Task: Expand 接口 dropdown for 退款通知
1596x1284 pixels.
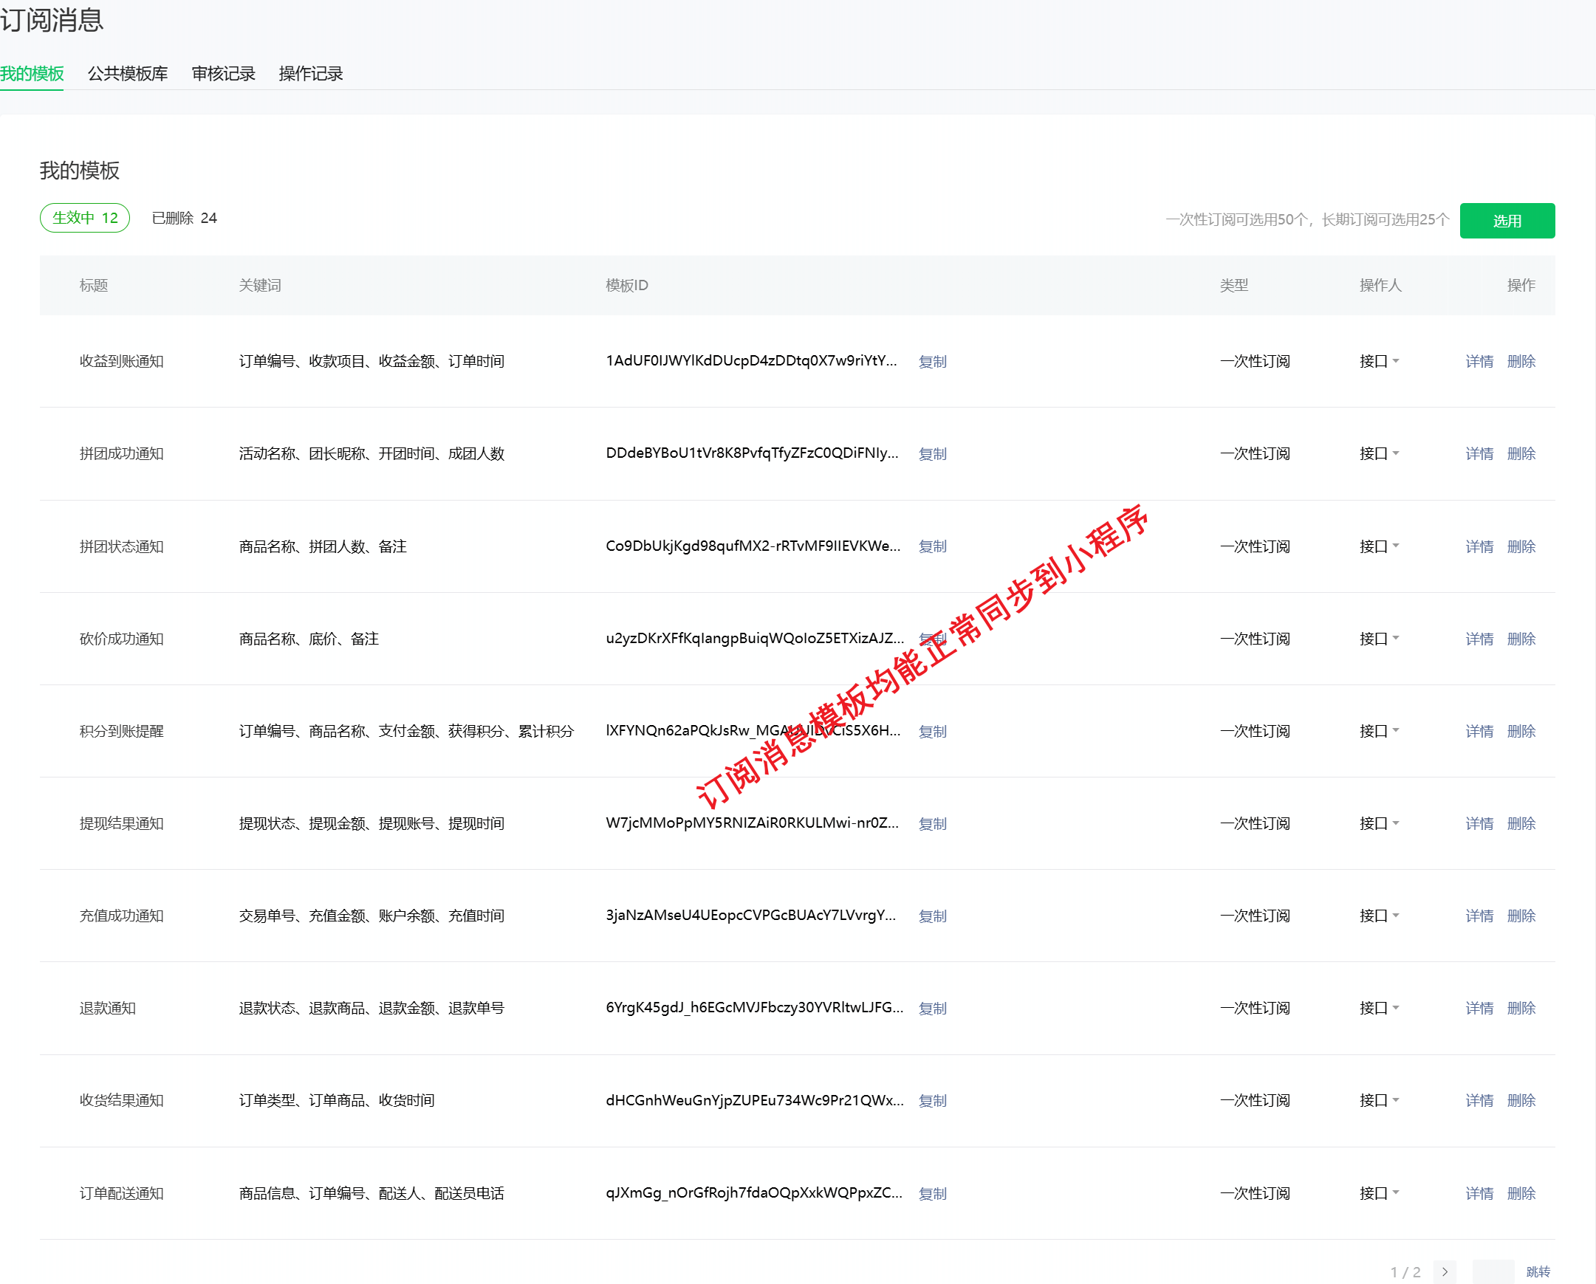Action: 1379,1008
